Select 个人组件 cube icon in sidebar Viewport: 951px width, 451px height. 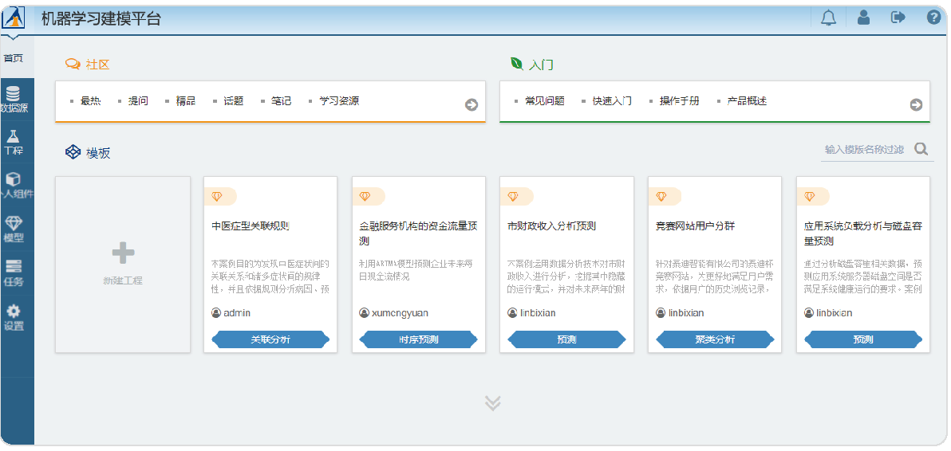click(14, 186)
